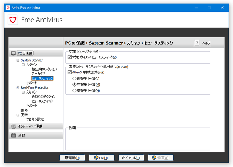Select プロキシ設定 tree item
The image size is (233, 167).
coord(35,119)
